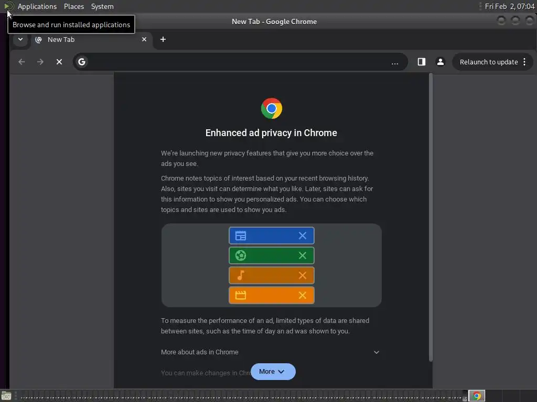The height and width of the screenshot is (402, 537).
Task: Click the address bar ellipsis icon
Action: tap(395, 63)
